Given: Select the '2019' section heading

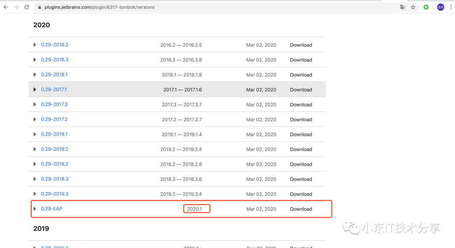Looking at the screenshot, I should [x=41, y=229].
